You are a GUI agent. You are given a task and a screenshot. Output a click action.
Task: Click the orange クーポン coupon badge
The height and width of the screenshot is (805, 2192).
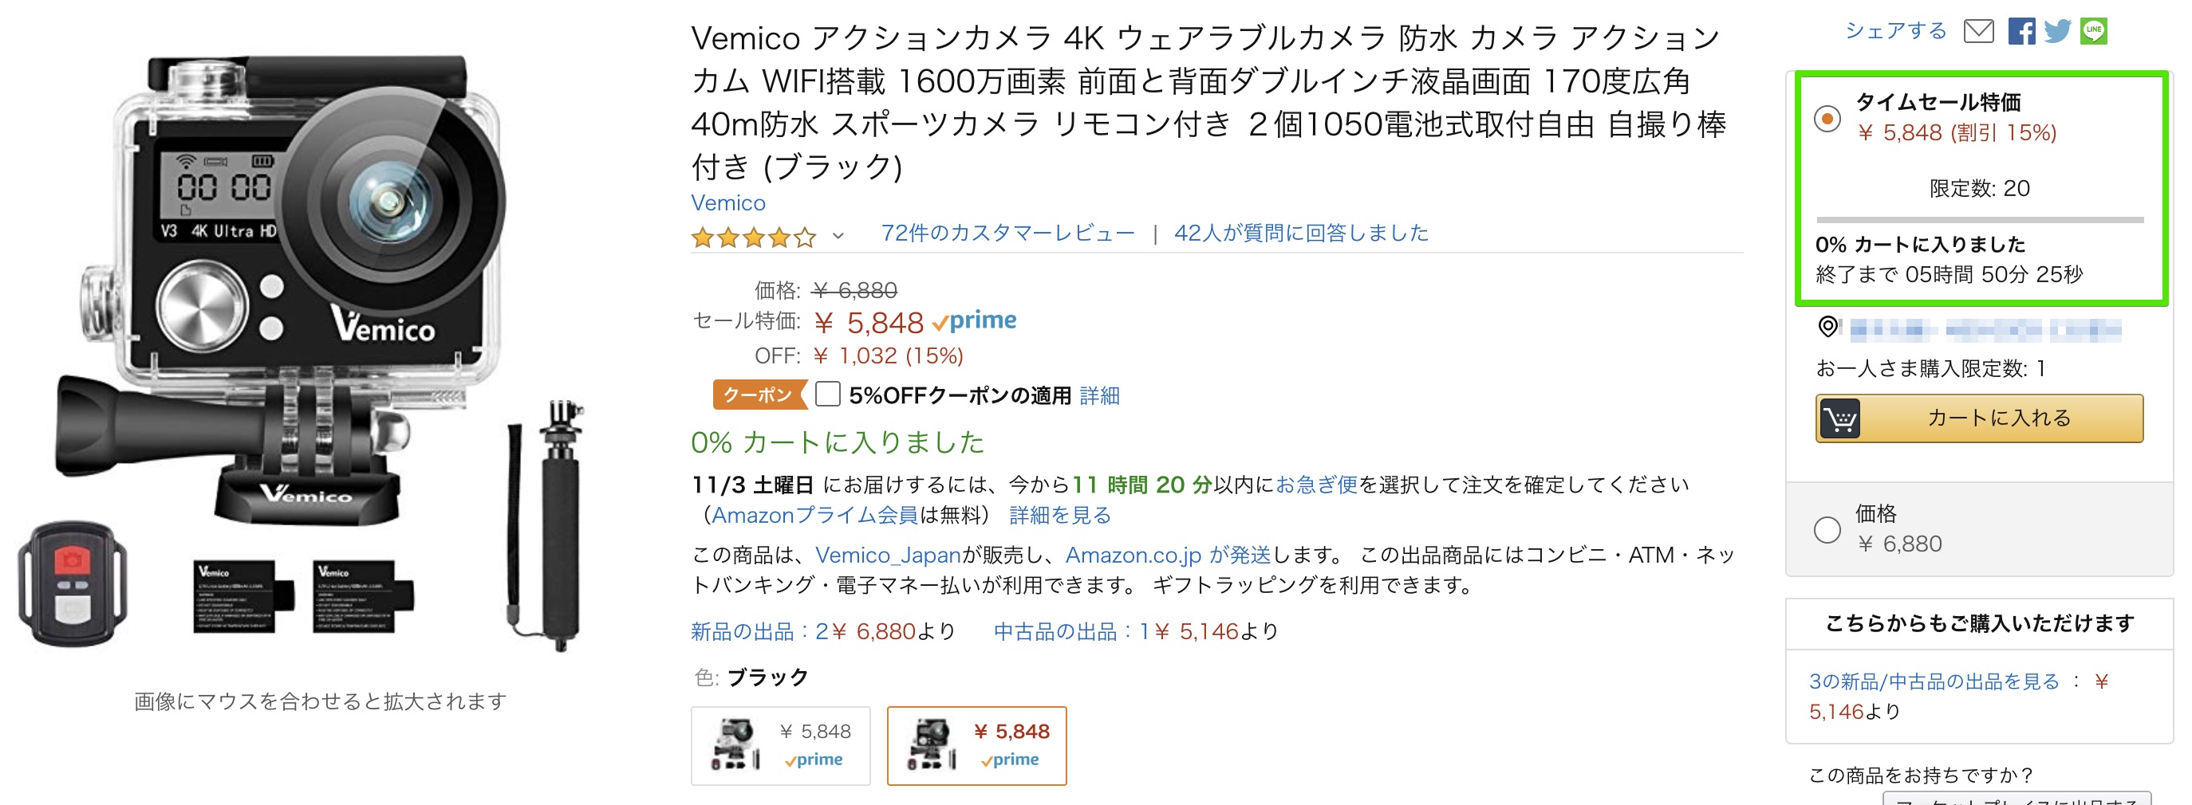(x=757, y=395)
